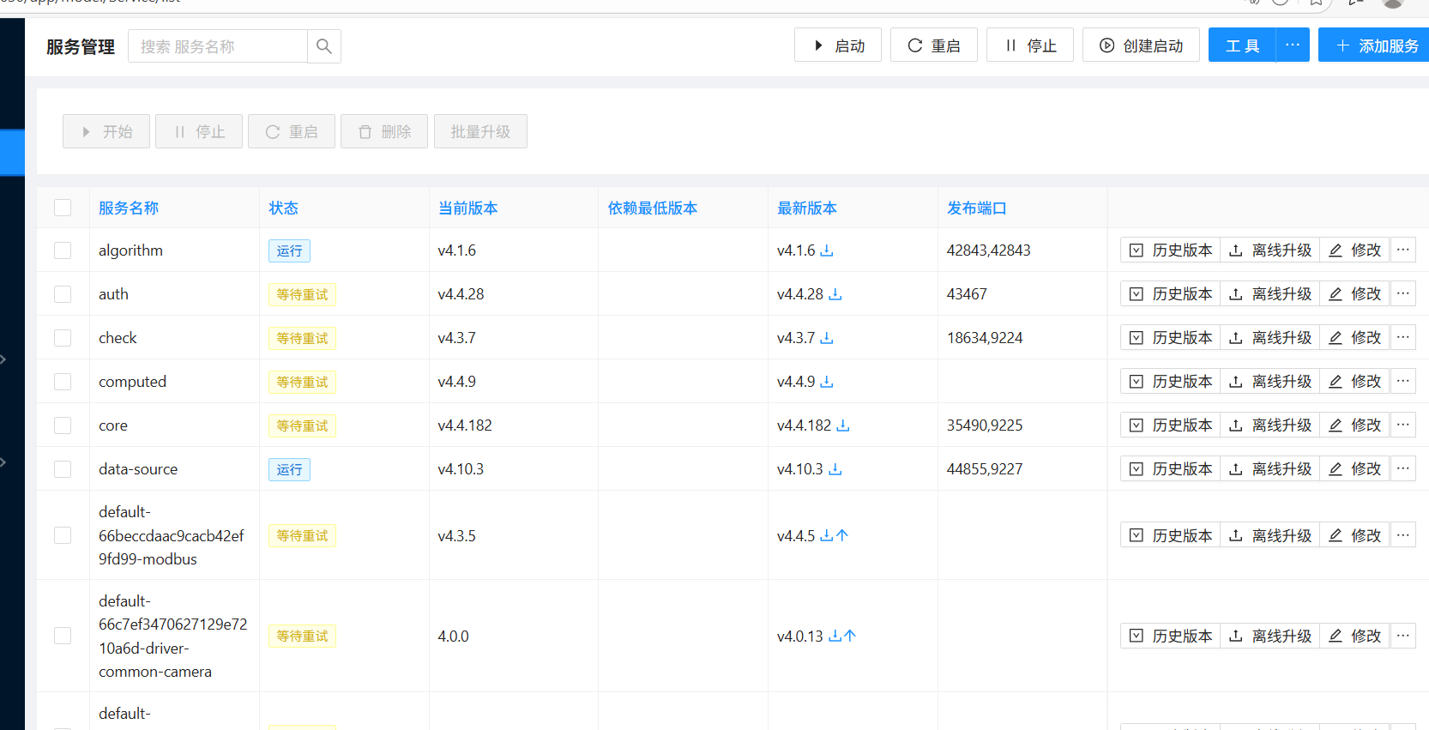Click upgrade arrow icon next to v4.0.13
This screenshot has width=1429, height=730.
click(850, 636)
